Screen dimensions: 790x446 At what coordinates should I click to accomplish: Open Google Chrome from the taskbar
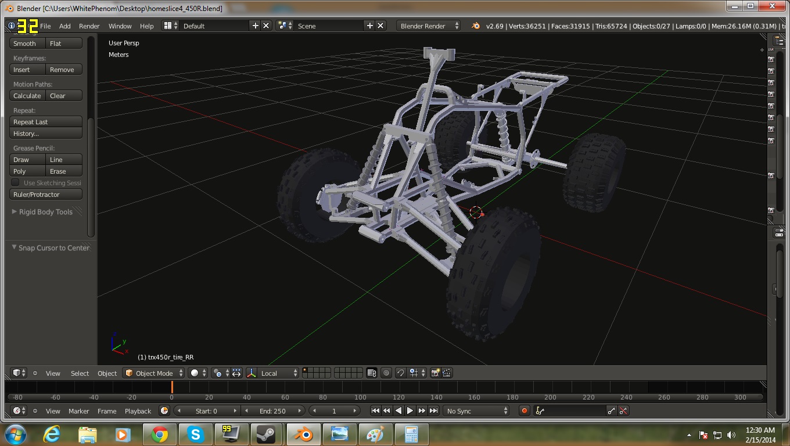click(x=159, y=434)
